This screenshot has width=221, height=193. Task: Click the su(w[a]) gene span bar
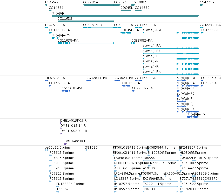point(126,16)
